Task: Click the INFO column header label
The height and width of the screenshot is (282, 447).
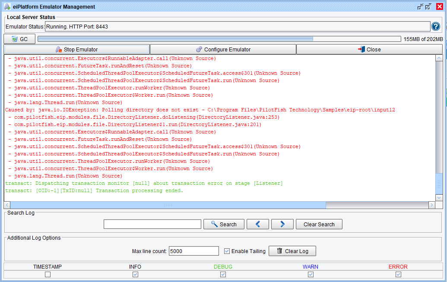Action: coord(135,266)
